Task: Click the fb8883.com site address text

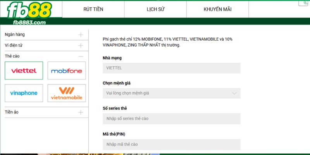Action: (29, 22)
